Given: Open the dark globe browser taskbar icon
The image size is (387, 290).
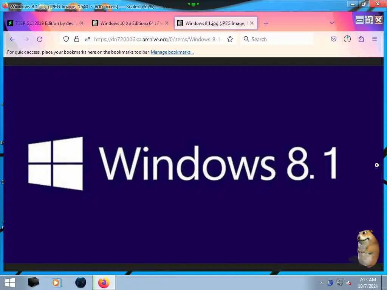Looking at the screenshot, I should [x=81, y=282].
